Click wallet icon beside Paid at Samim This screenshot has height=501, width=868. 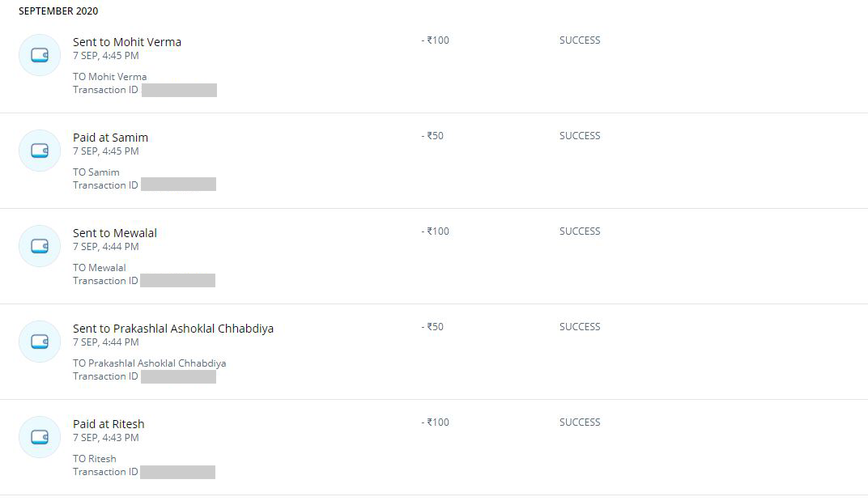coord(40,151)
